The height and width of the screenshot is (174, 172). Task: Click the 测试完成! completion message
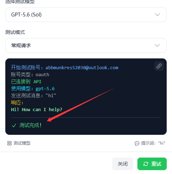[x=30, y=125]
